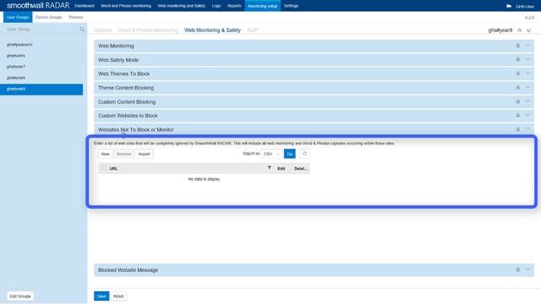
Task: Open the Reports menu
Action: point(234,6)
